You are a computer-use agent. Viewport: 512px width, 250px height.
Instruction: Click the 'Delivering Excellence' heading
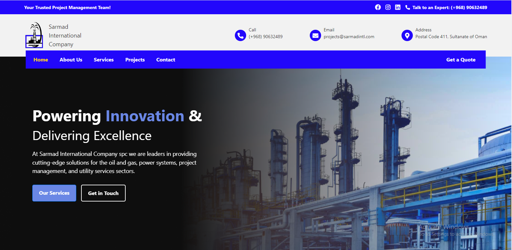pyautogui.click(x=92, y=136)
